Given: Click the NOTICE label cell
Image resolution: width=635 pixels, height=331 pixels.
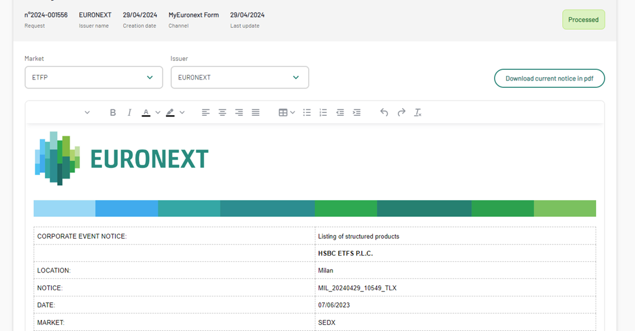Looking at the screenshot, I should (174, 287).
